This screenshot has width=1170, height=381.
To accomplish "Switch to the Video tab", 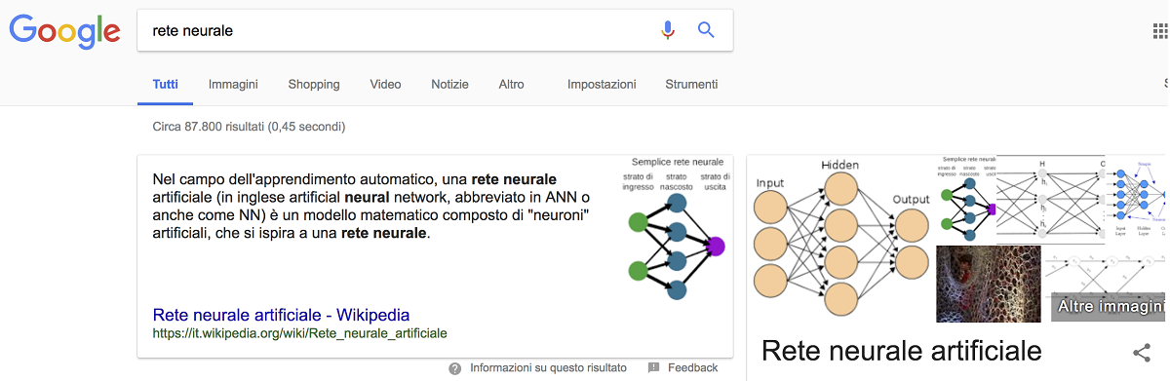I will coord(386,85).
